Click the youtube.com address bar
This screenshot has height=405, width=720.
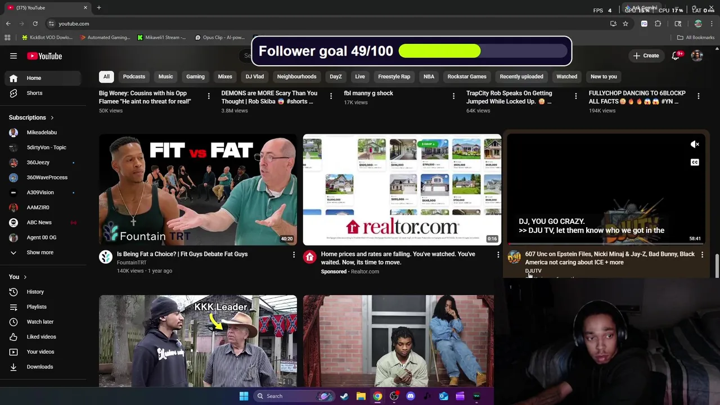tap(326, 24)
